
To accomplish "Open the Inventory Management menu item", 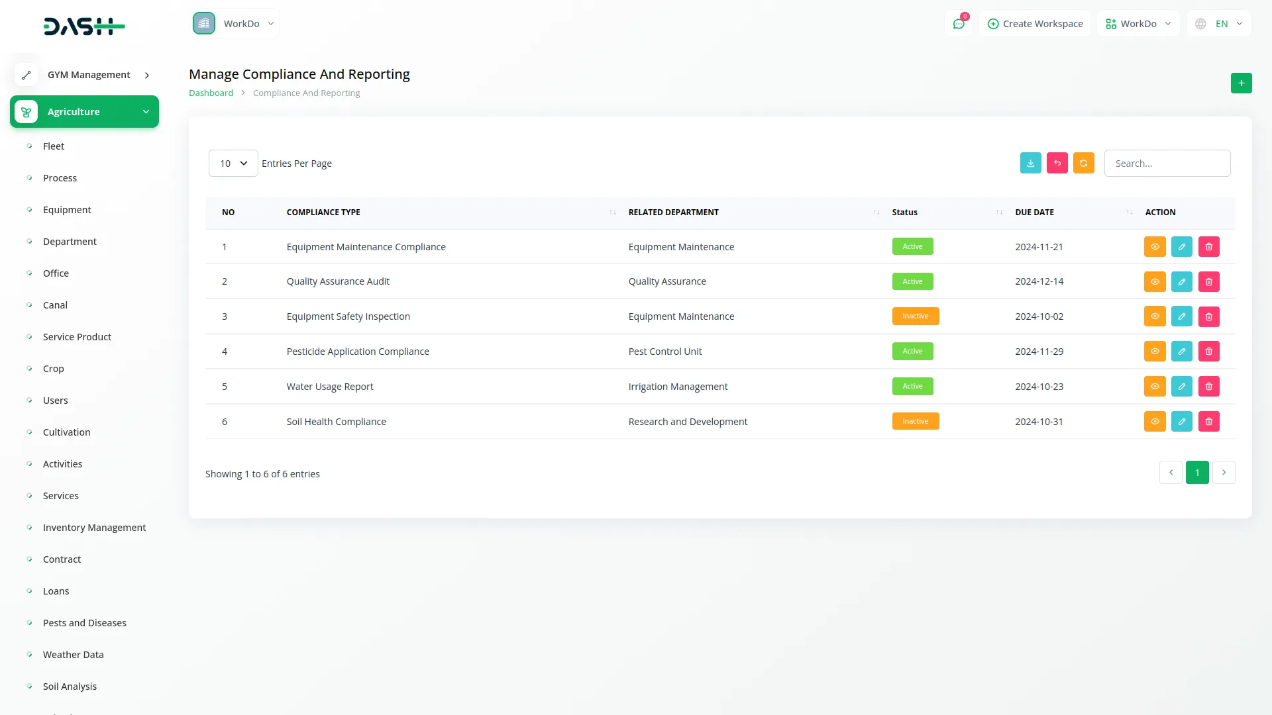I will pyautogui.click(x=94, y=528).
